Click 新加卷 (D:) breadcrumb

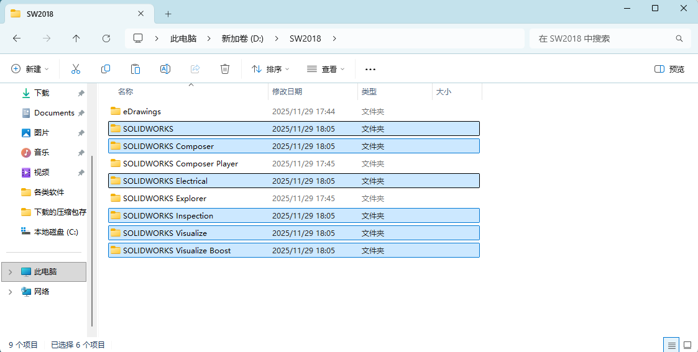pos(242,38)
